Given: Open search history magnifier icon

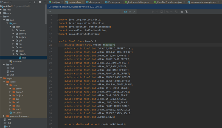Looking at the screenshot, I should (x=49, y=12).
